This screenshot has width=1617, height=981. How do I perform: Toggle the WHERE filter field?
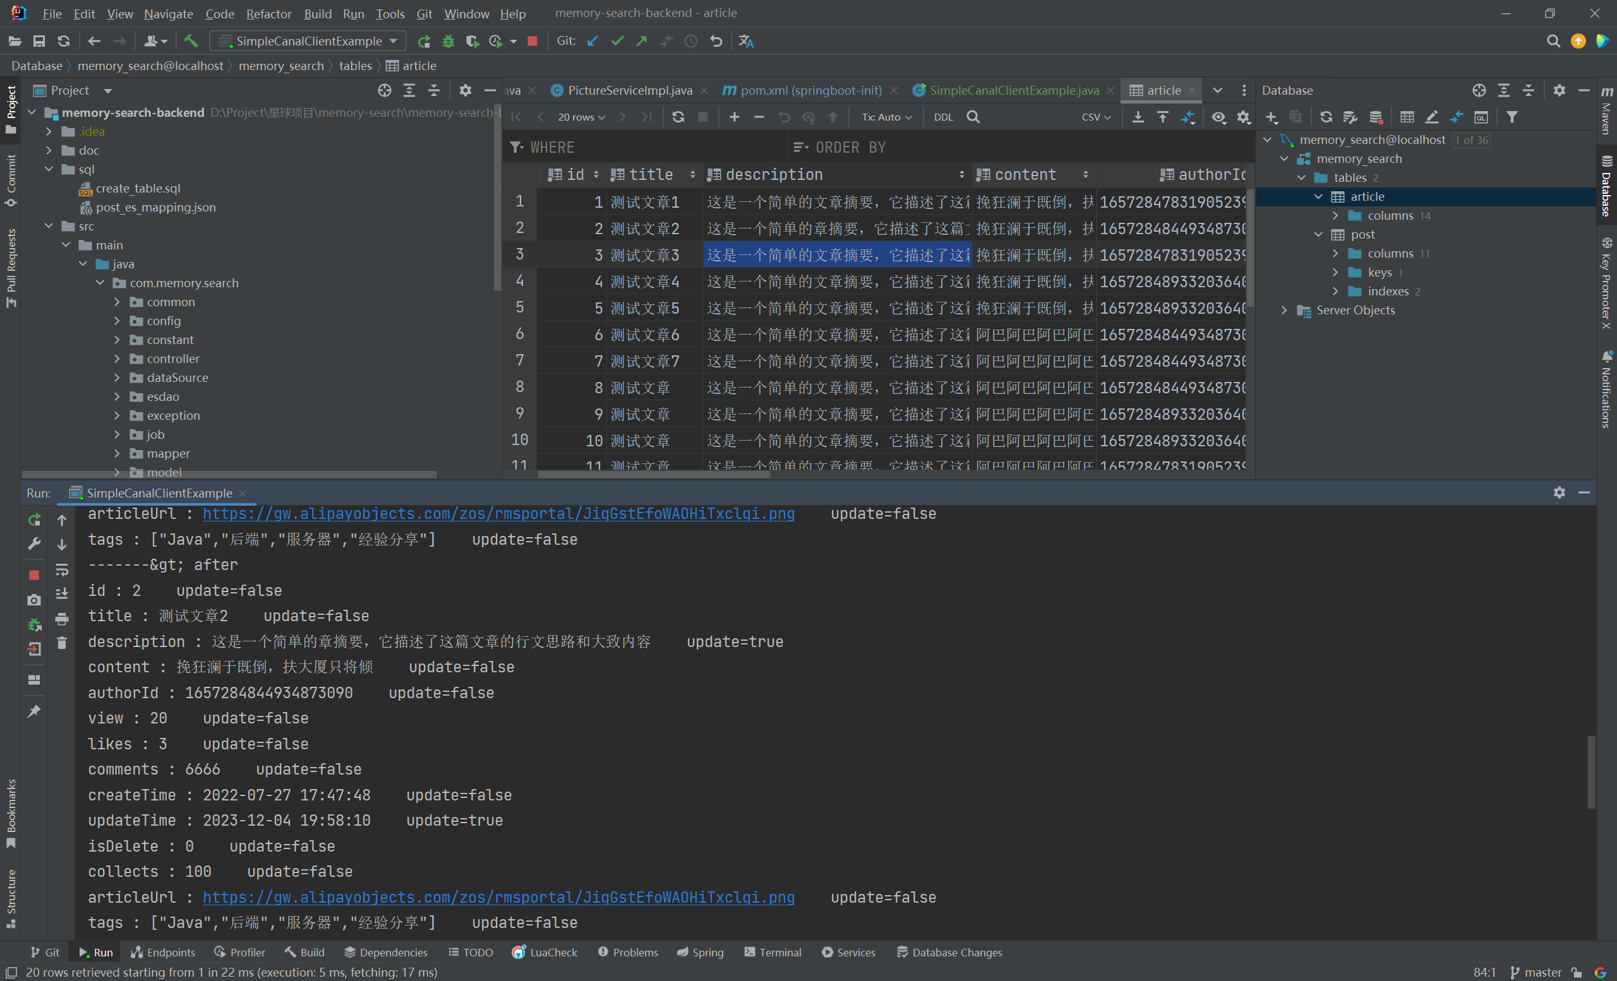(646, 148)
